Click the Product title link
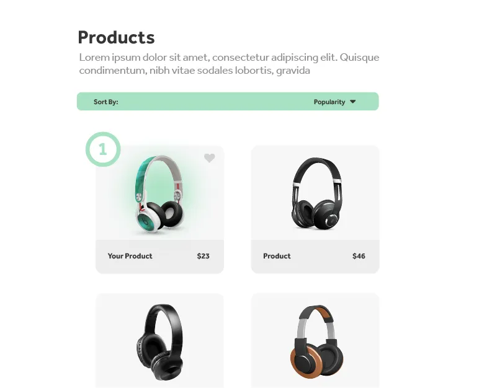Image resolution: width=479 pixels, height=388 pixels. 277,256
